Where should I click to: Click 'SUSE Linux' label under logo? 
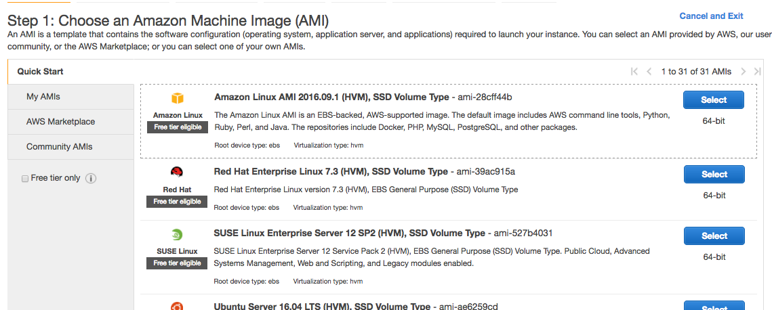point(178,252)
